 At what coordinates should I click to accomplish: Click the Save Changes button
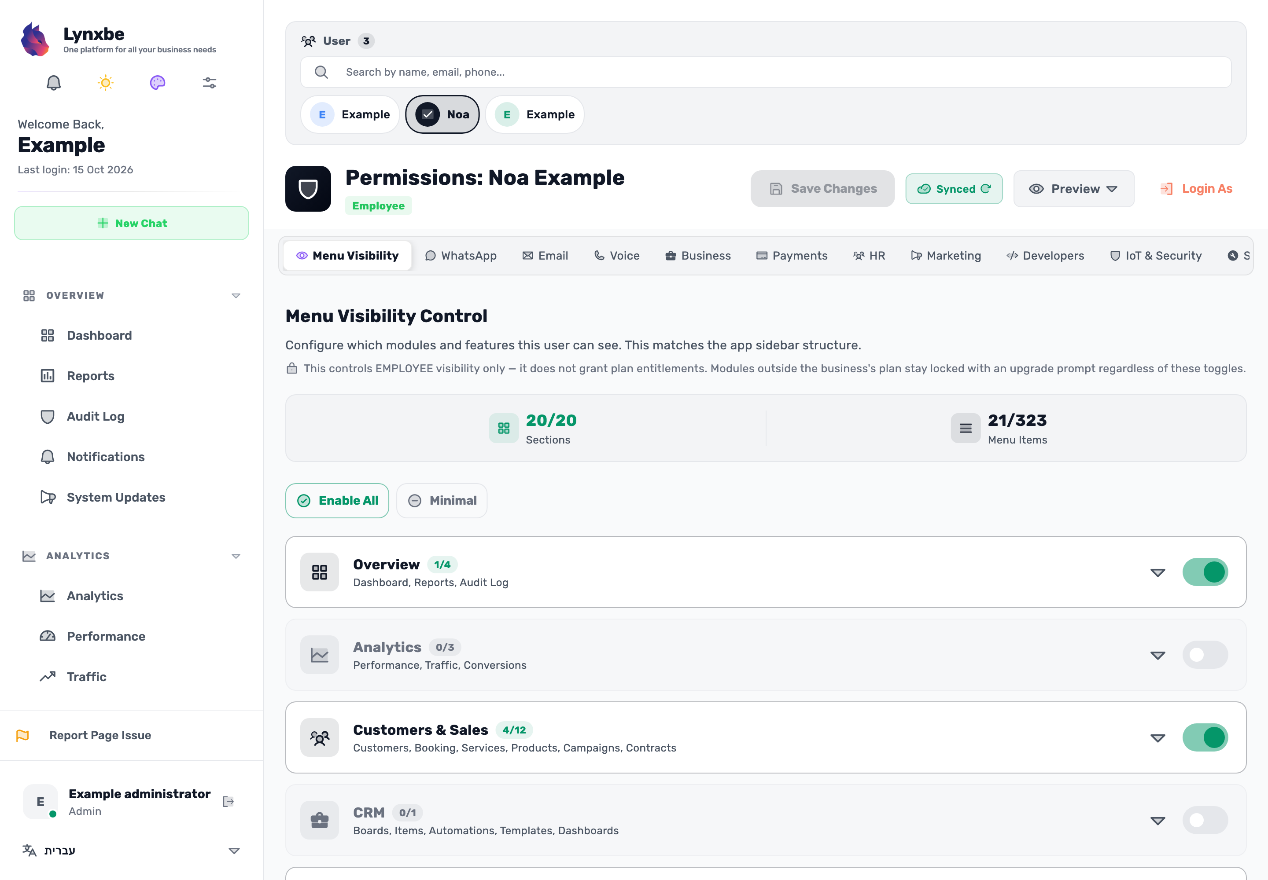[822, 189]
